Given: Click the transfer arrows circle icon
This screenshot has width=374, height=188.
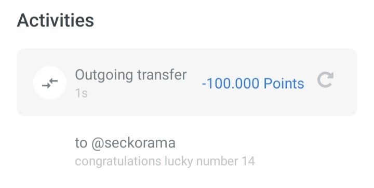Looking at the screenshot, I should coord(50,83).
